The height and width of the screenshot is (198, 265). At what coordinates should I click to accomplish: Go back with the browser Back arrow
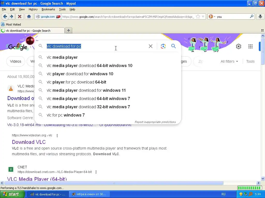pos(5,16)
